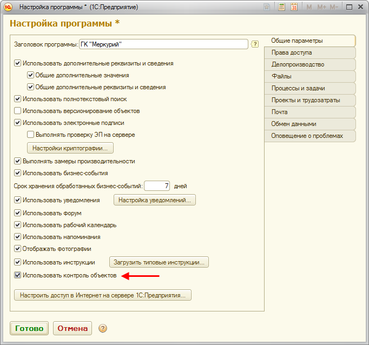This screenshot has height=345, width=369.
Task: Click the Загрузить типовые инструкции button
Action: 159,262
